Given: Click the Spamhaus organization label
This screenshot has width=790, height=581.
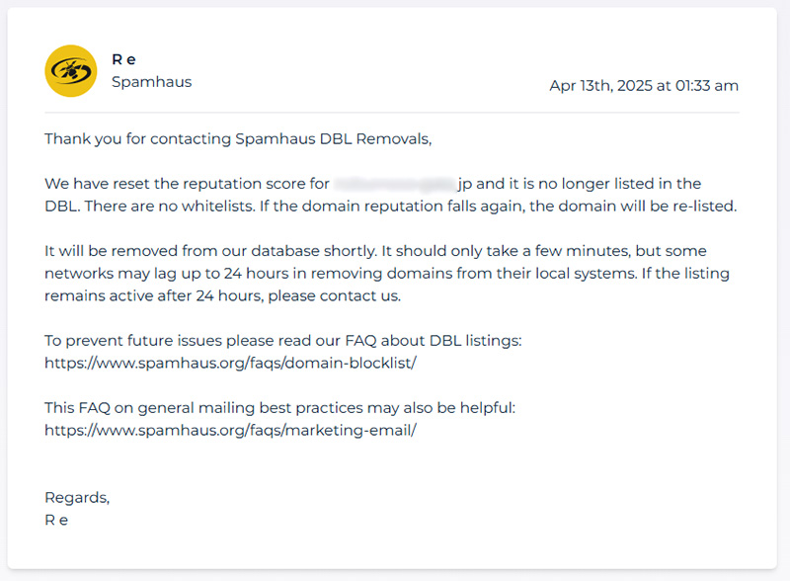Looking at the screenshot, I should tap(152, 82).
